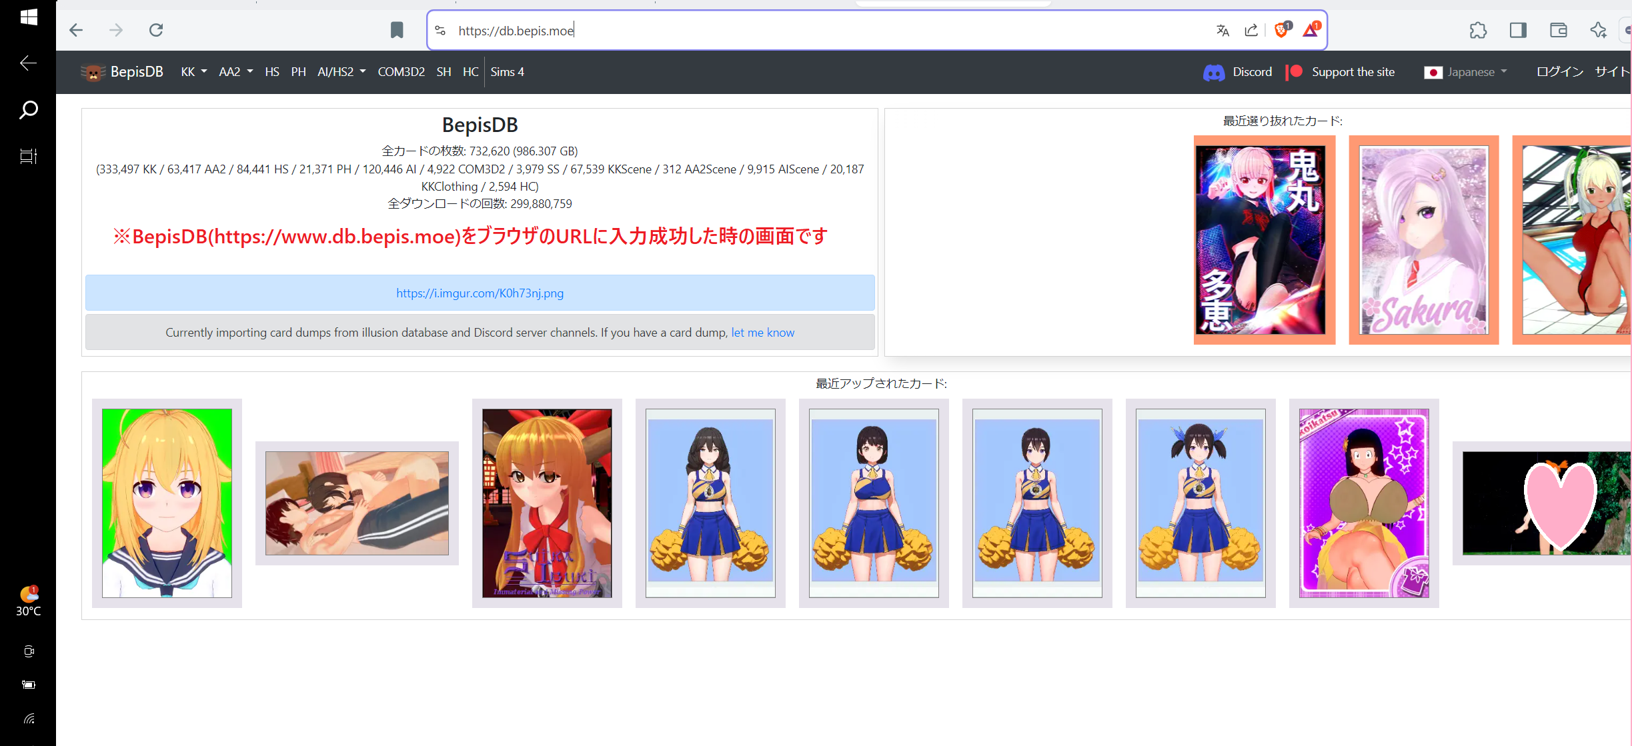Open the i.imgur.com/K0h73nj.png link
The width and height of the screenshot is (1632, 746).
point(480,293)
